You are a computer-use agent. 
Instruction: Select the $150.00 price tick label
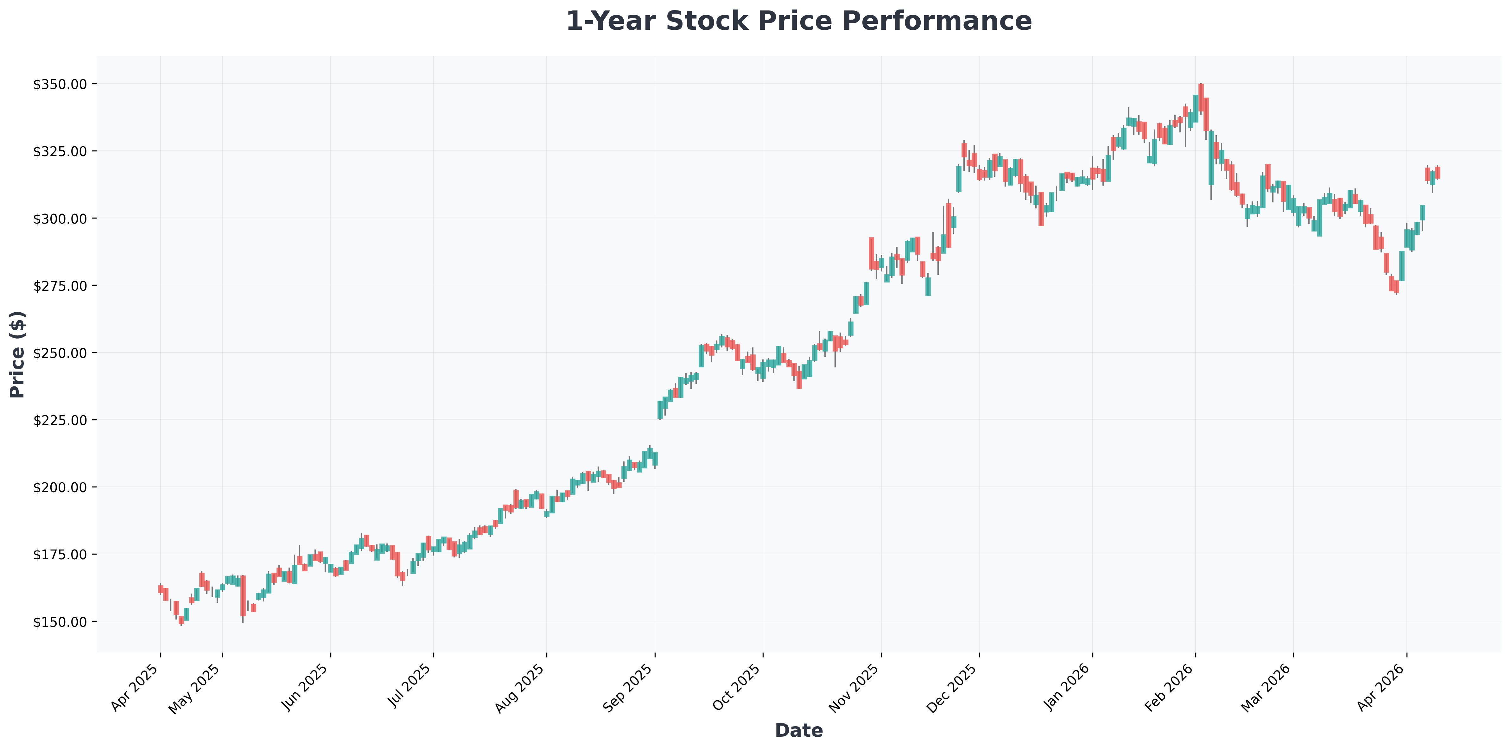(x=58, y=622)
